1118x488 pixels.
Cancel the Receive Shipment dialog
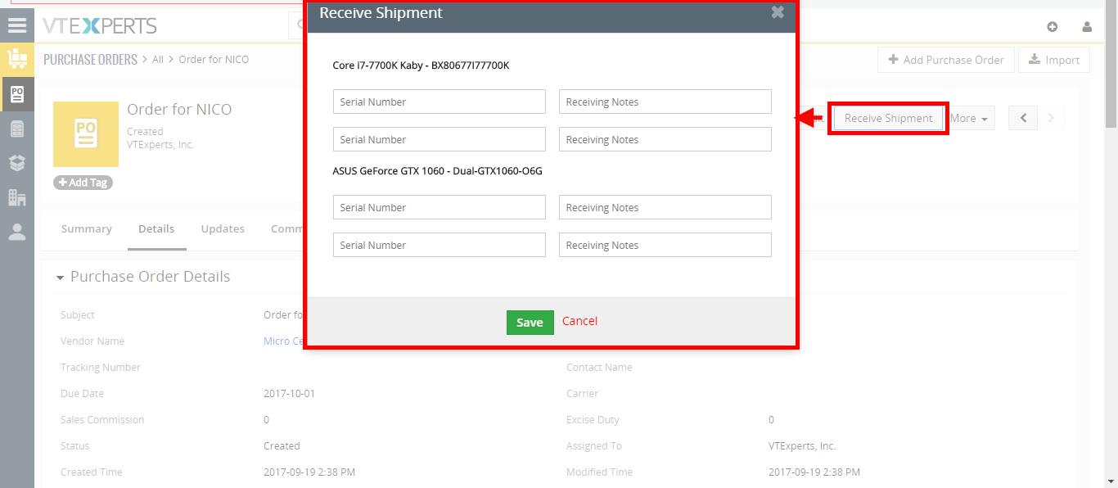point(579,321)
